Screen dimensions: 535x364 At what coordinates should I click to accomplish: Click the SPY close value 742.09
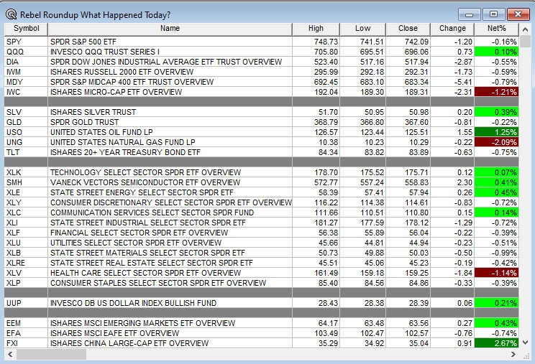(x=416, y=42)
